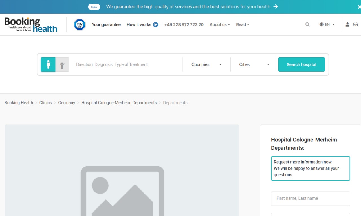361x216 pixels.
Task: Focus the First name, Last name field
Action: [x=311, y=199]
